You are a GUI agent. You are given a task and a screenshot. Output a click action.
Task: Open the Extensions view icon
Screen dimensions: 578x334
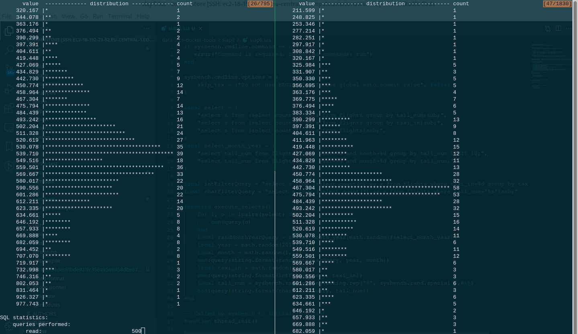(x=9, y=108)
